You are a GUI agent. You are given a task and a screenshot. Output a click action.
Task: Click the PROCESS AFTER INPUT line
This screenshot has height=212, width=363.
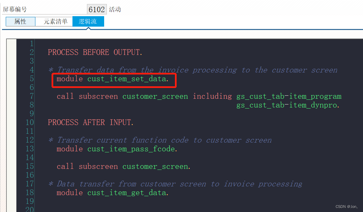[x=91, y=122]
